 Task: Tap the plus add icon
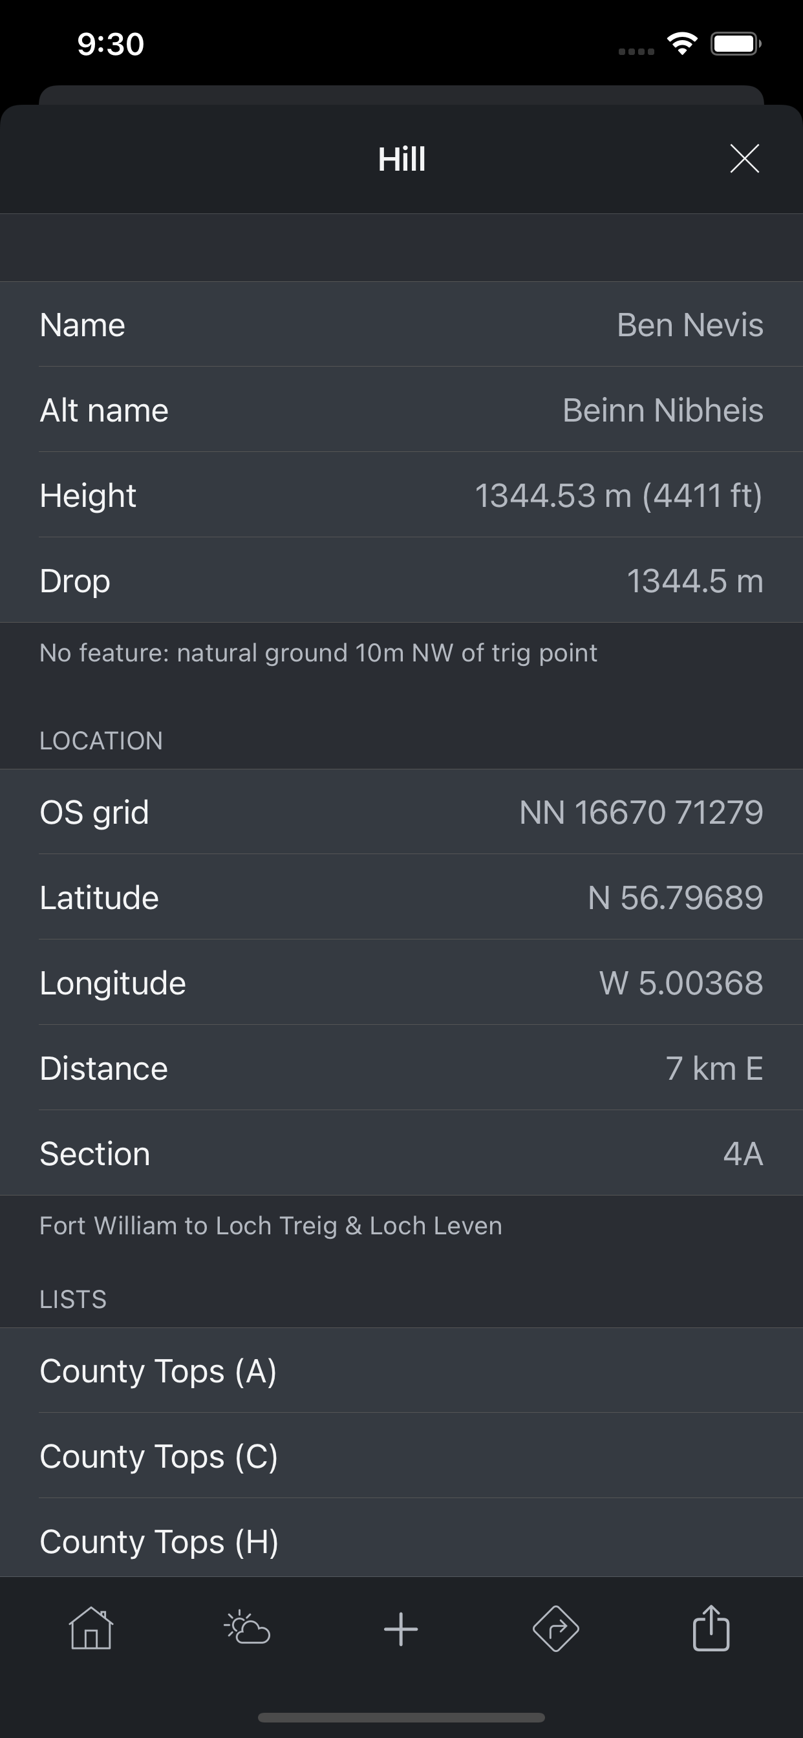[x=401, y=1629]
